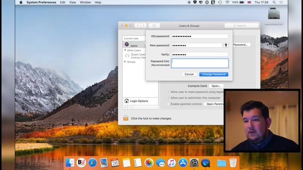Click the Open Parental Controls button
Viewport: 303px width, 170px height.
pyautogui.click(x=214, y=104)
